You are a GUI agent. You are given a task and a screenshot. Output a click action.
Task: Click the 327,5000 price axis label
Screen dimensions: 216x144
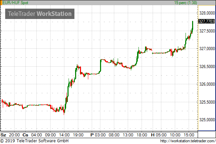coord(207,31)
